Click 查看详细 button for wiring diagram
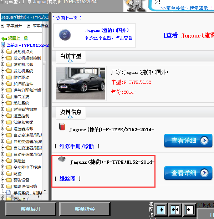The width and height of the screenshot is (214, 219). 188,173
